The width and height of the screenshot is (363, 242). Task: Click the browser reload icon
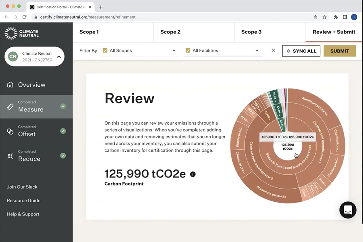tap(24, 17)
